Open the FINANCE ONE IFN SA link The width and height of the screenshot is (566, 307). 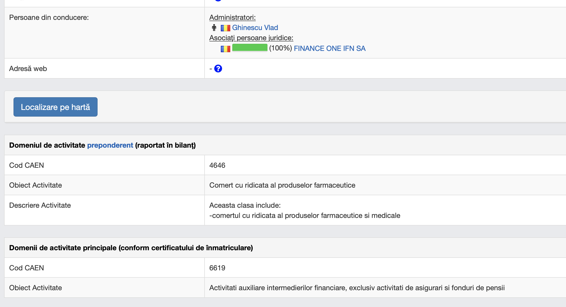pyautogui.click(x=330, y=48)
